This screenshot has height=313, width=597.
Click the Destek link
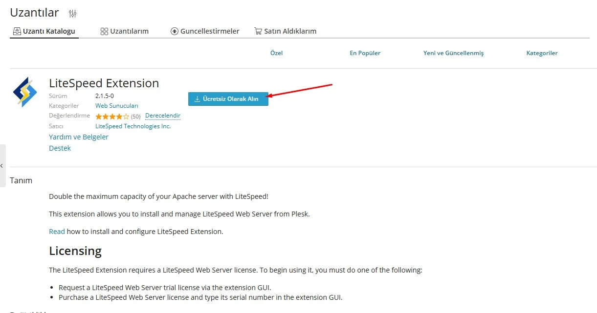(60, 148)
